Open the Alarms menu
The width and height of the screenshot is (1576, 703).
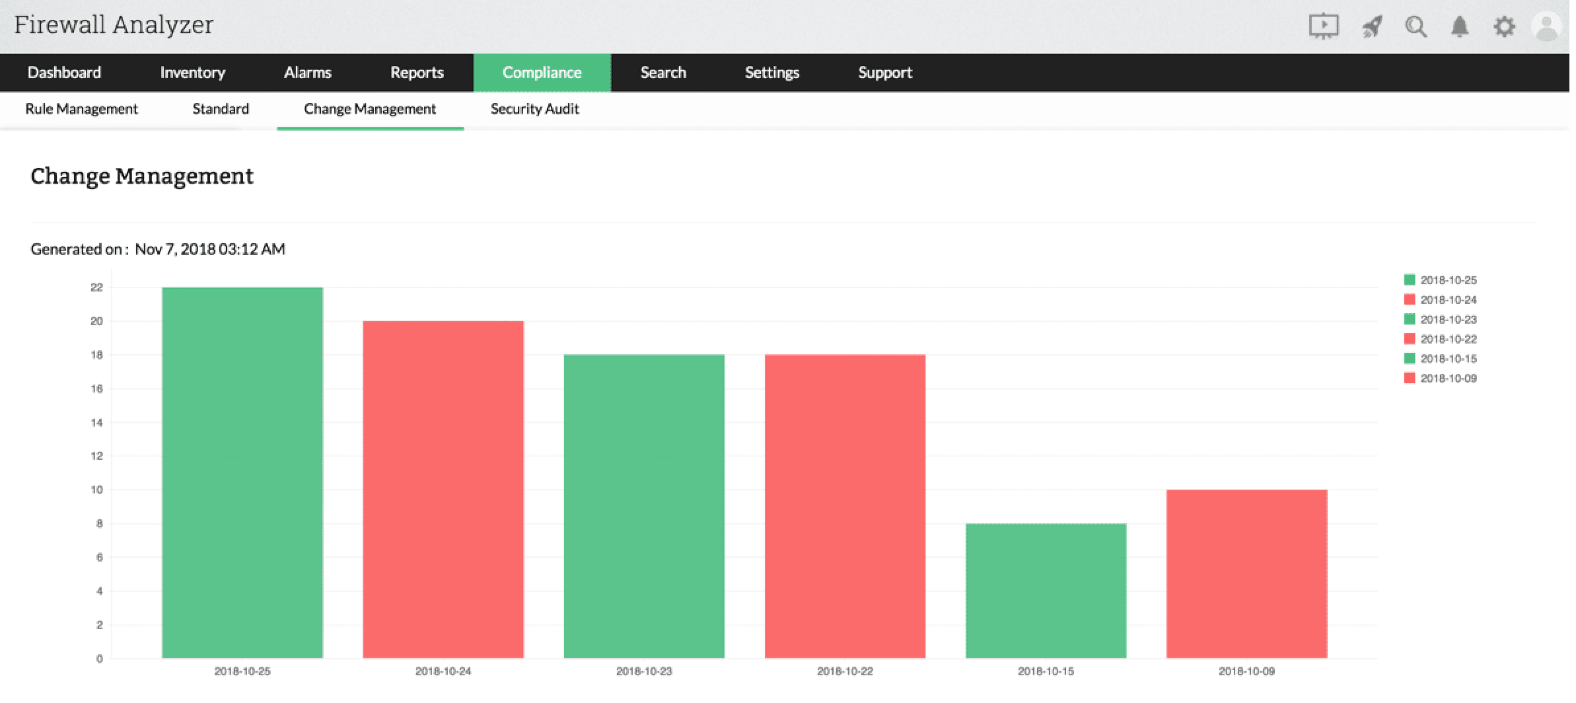[x=307, y=73]
